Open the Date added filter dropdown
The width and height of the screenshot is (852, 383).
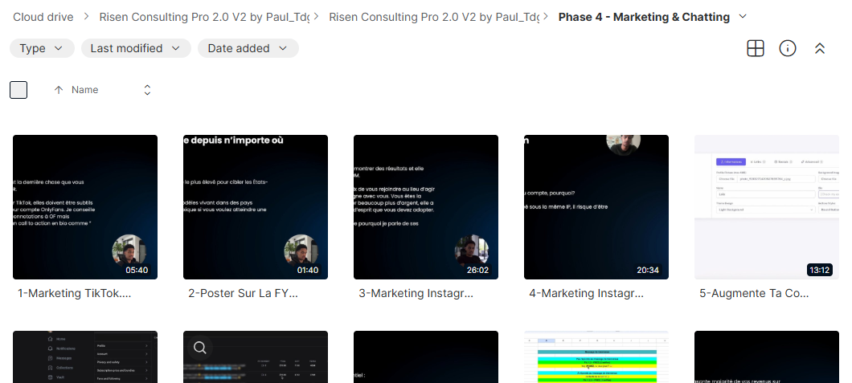(x=248, y=48)
